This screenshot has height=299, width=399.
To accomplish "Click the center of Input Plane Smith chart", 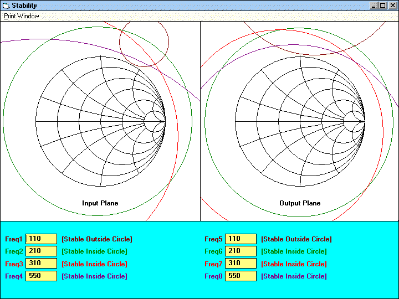I will (100, 121).
